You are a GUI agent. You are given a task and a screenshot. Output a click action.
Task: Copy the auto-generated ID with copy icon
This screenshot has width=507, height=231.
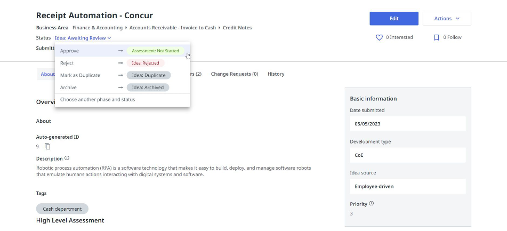(47, 147)
